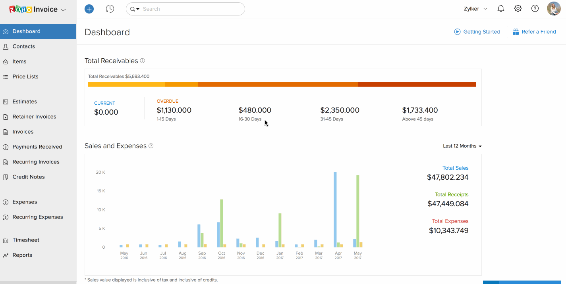
Task: Open the Last 12 Months period dropdown
Action: pyautogui.click(x=462, y=146)
